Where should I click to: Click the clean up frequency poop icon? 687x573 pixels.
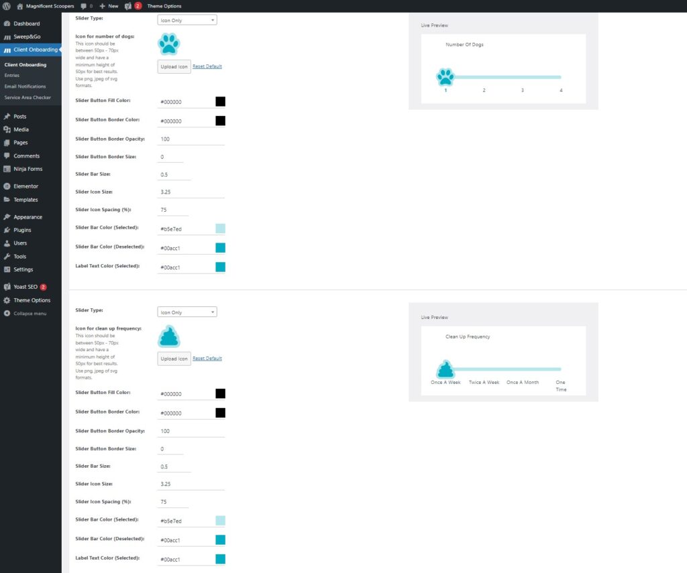(x=168, y=336)
